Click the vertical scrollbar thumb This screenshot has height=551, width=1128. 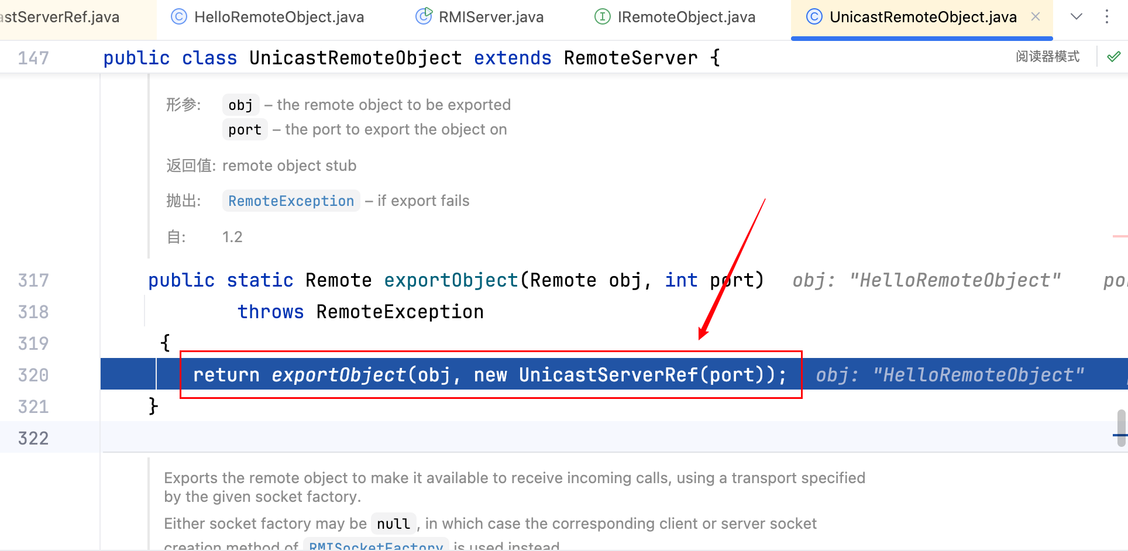pyautogui.click(x=1121, y=428)
